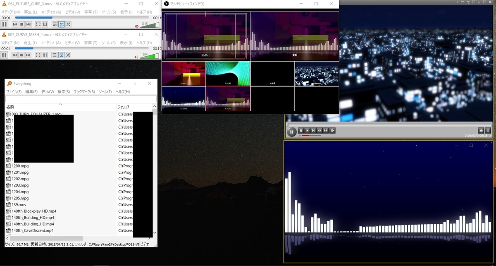The image size is (496, 266).
Task: Click next button in city video player
Action: 313,130
